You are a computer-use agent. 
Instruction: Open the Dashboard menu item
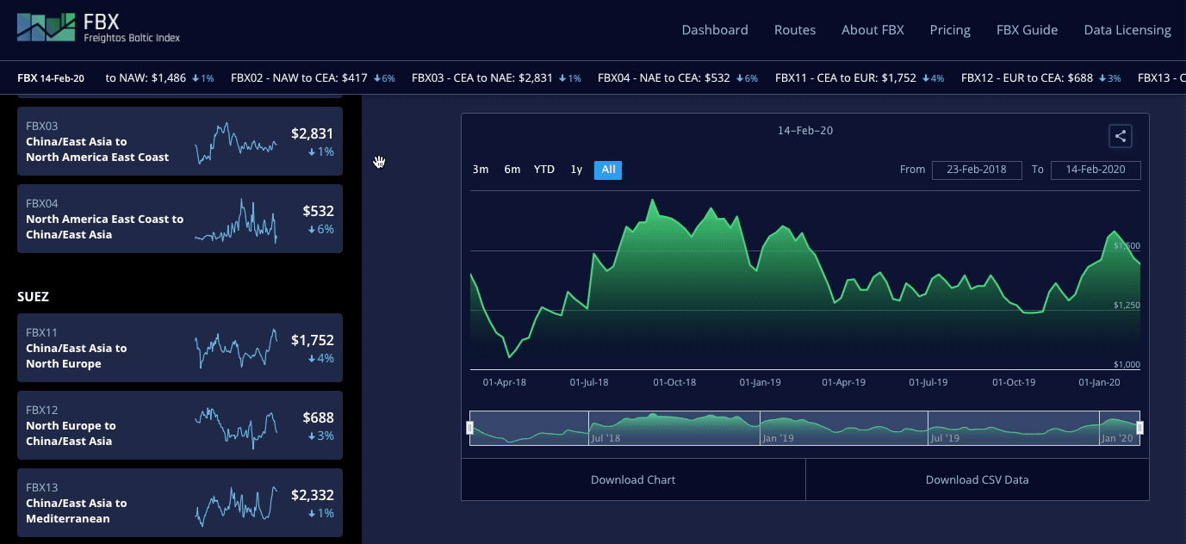(715, 30)
